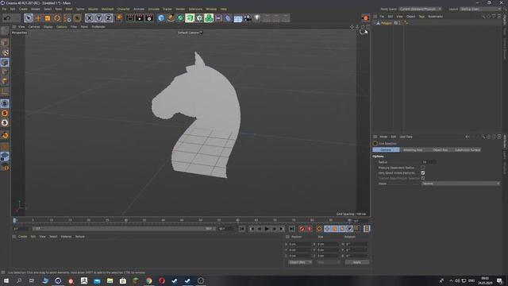Toggle Autokeying button in timeline
Image resolution: width=508 pixels, height=286 pixels.
[310, 229]
